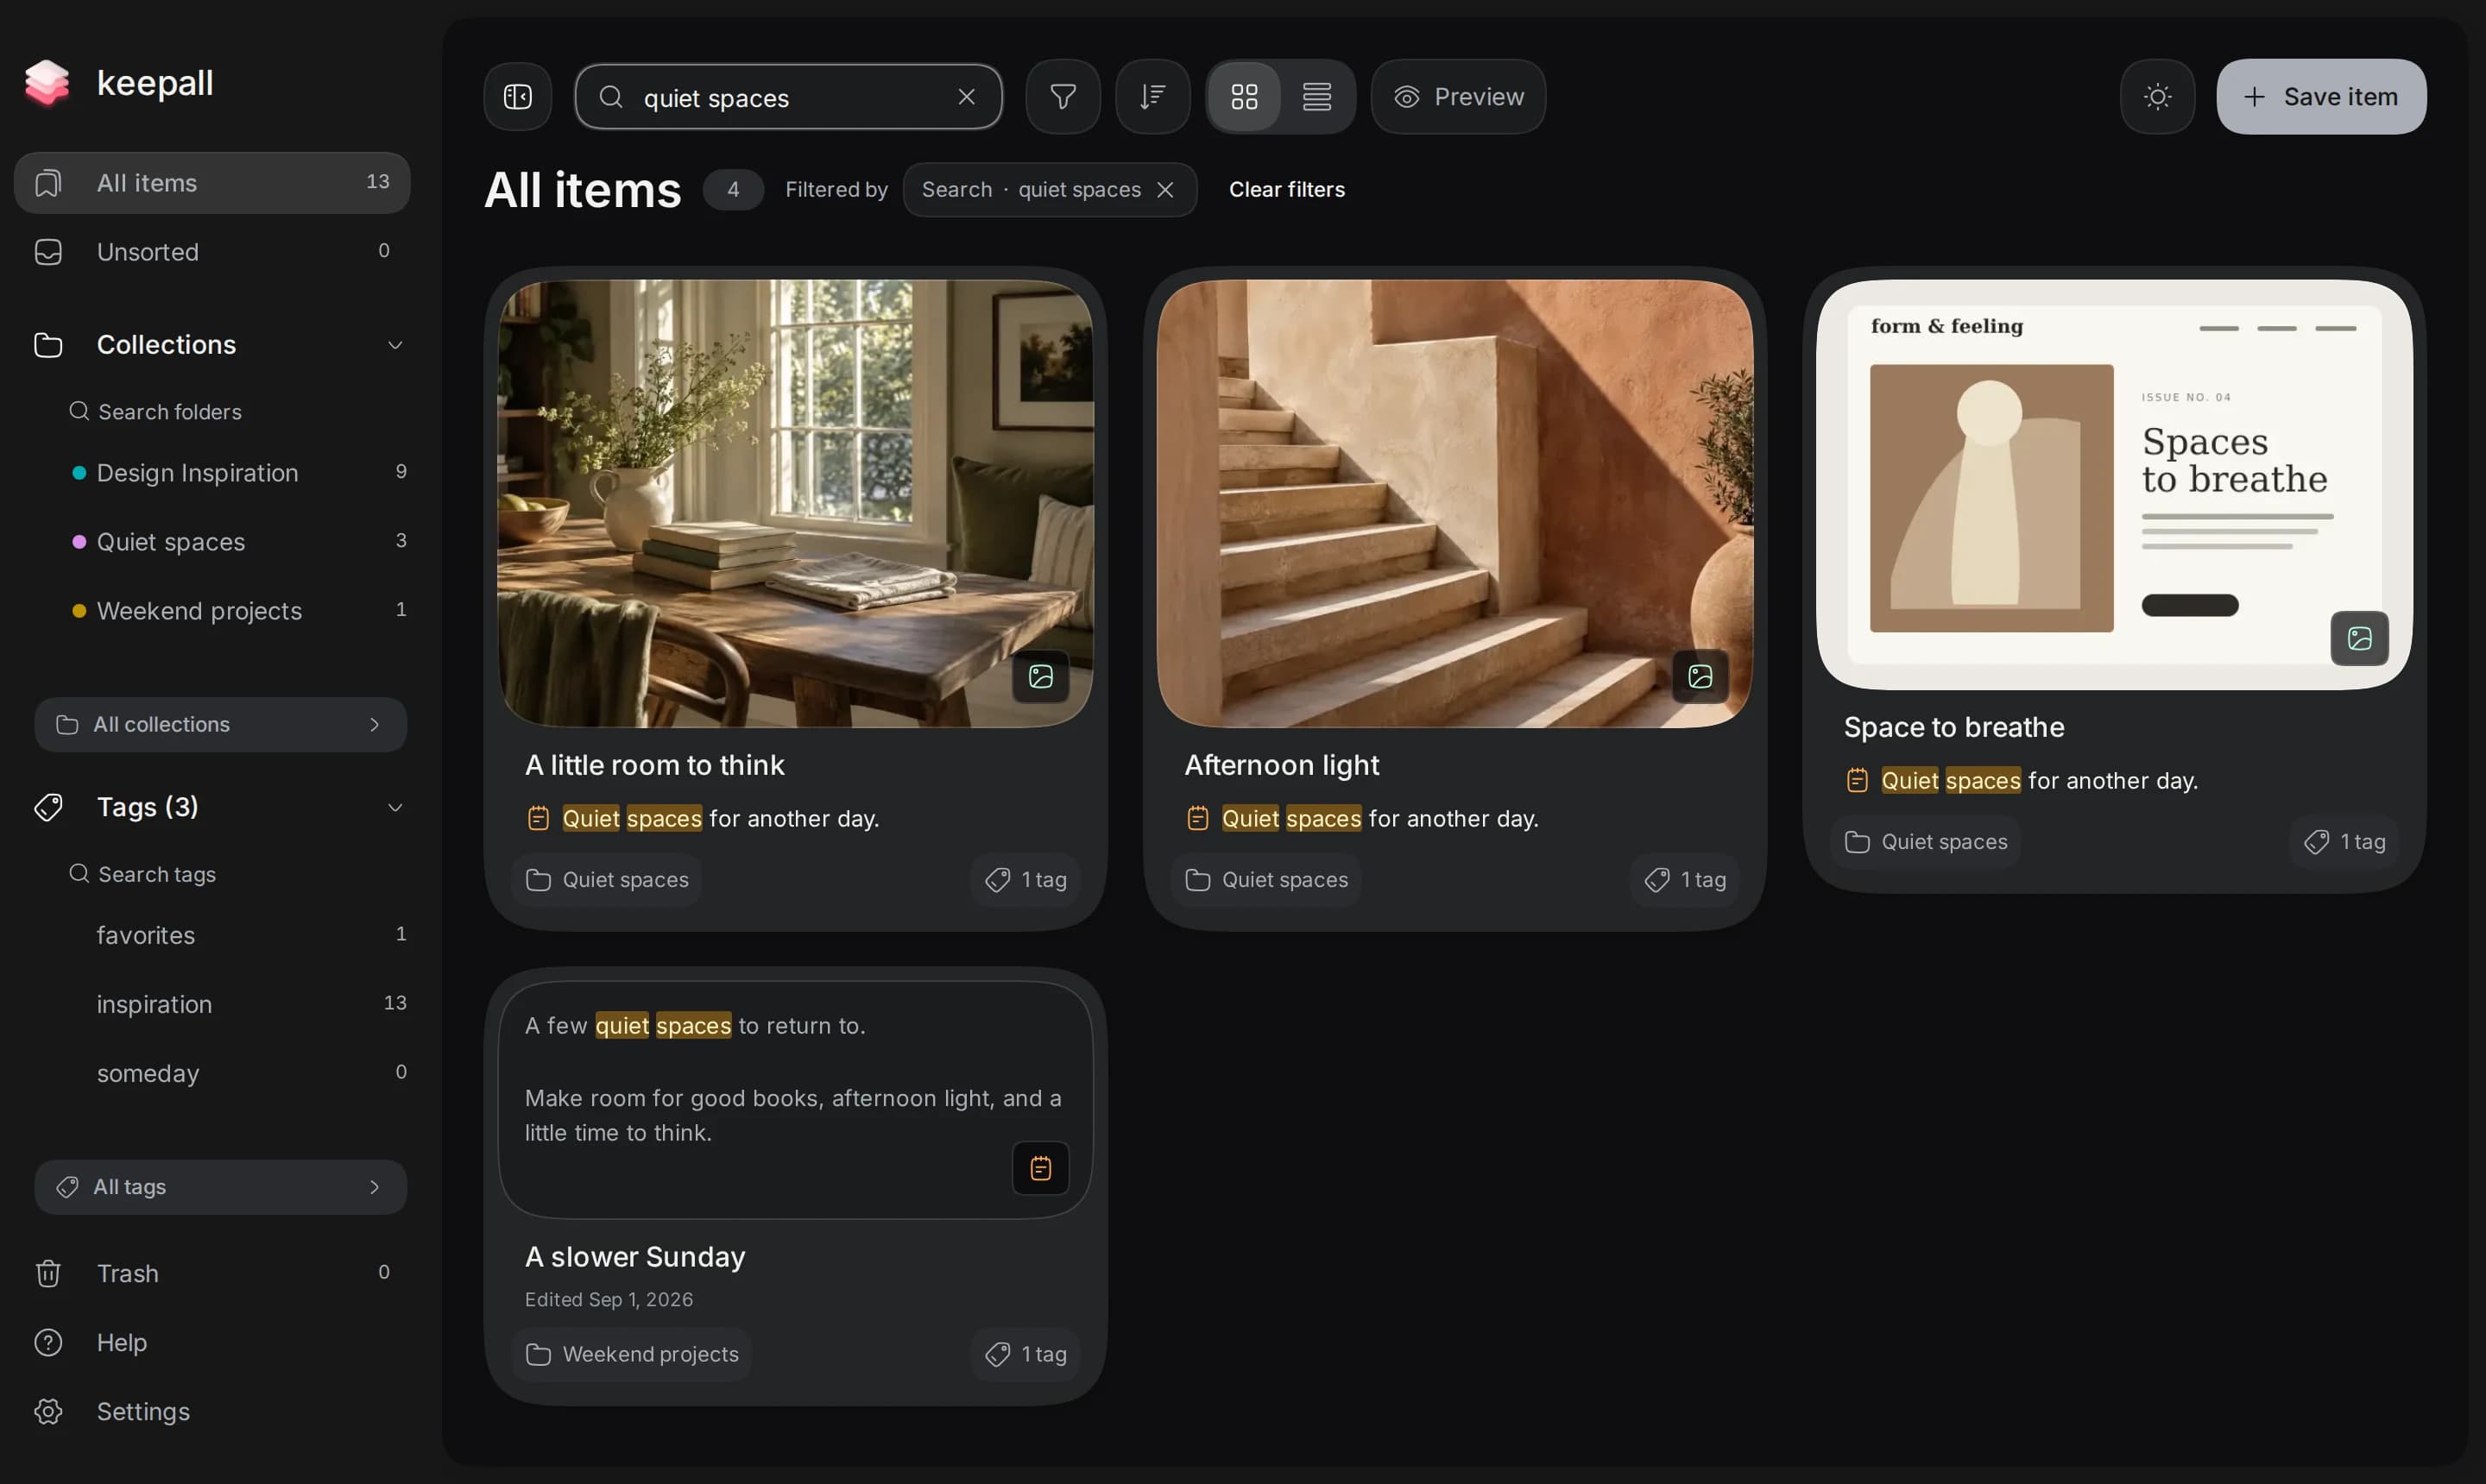Select the favorites tag
The height and width of the screenshot is (1484, 2486).
coord(237,935)
